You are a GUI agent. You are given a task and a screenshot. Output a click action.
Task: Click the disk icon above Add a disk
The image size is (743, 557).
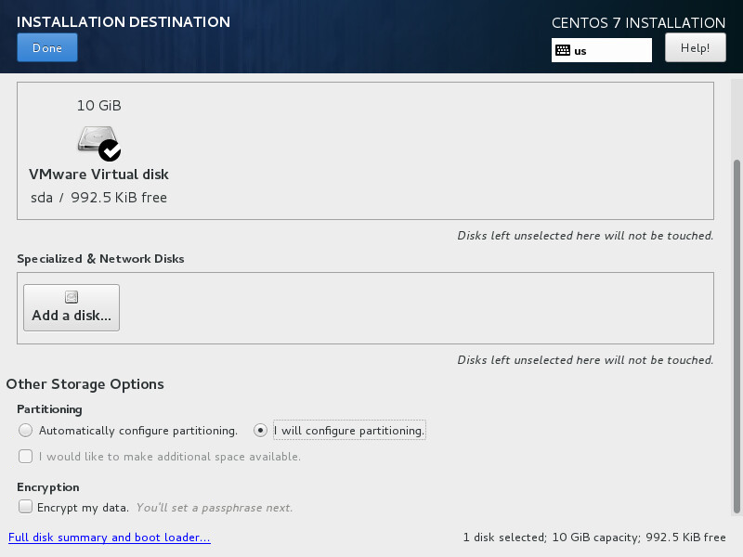click(x=72, y=297)
